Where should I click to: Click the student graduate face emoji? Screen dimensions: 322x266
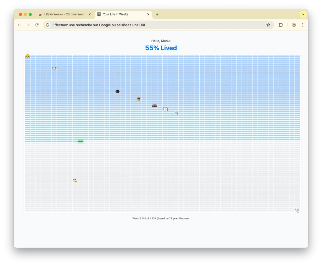click(139, 99)
